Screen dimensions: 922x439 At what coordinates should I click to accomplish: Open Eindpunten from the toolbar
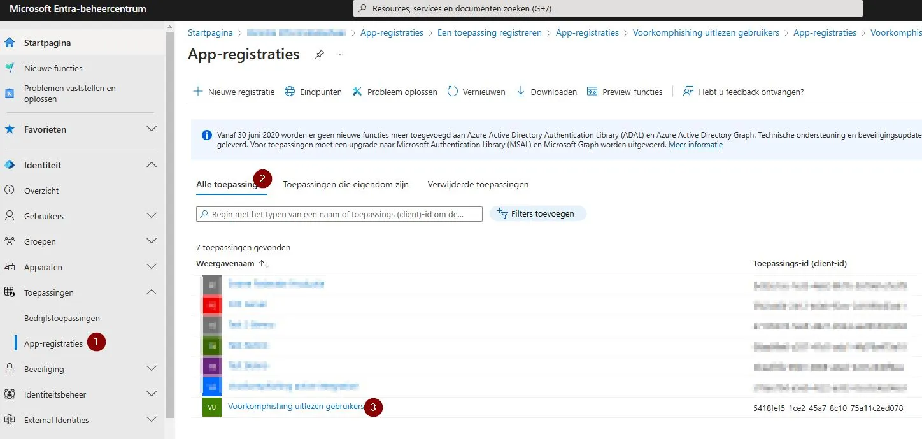coord(313,92)
